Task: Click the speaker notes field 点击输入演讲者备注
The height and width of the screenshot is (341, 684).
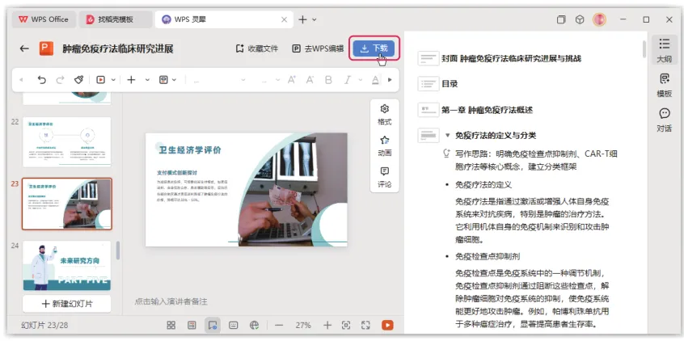Action: (x=171, y=301)
